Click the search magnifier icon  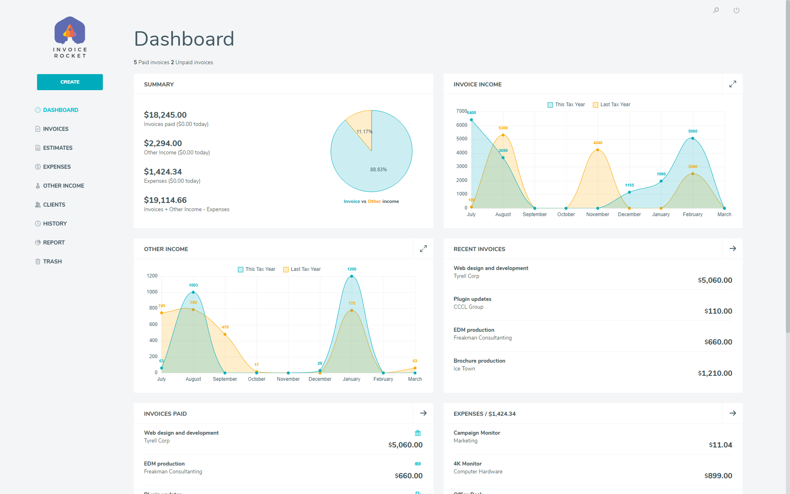(716, 10)
